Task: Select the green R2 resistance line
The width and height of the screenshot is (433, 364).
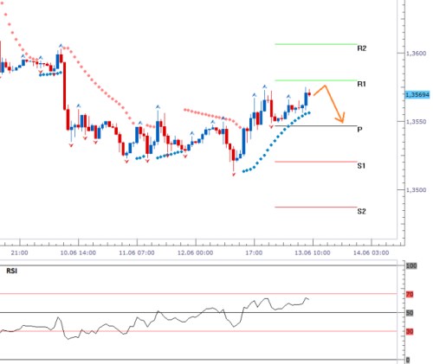Action: tap(316, 44)
